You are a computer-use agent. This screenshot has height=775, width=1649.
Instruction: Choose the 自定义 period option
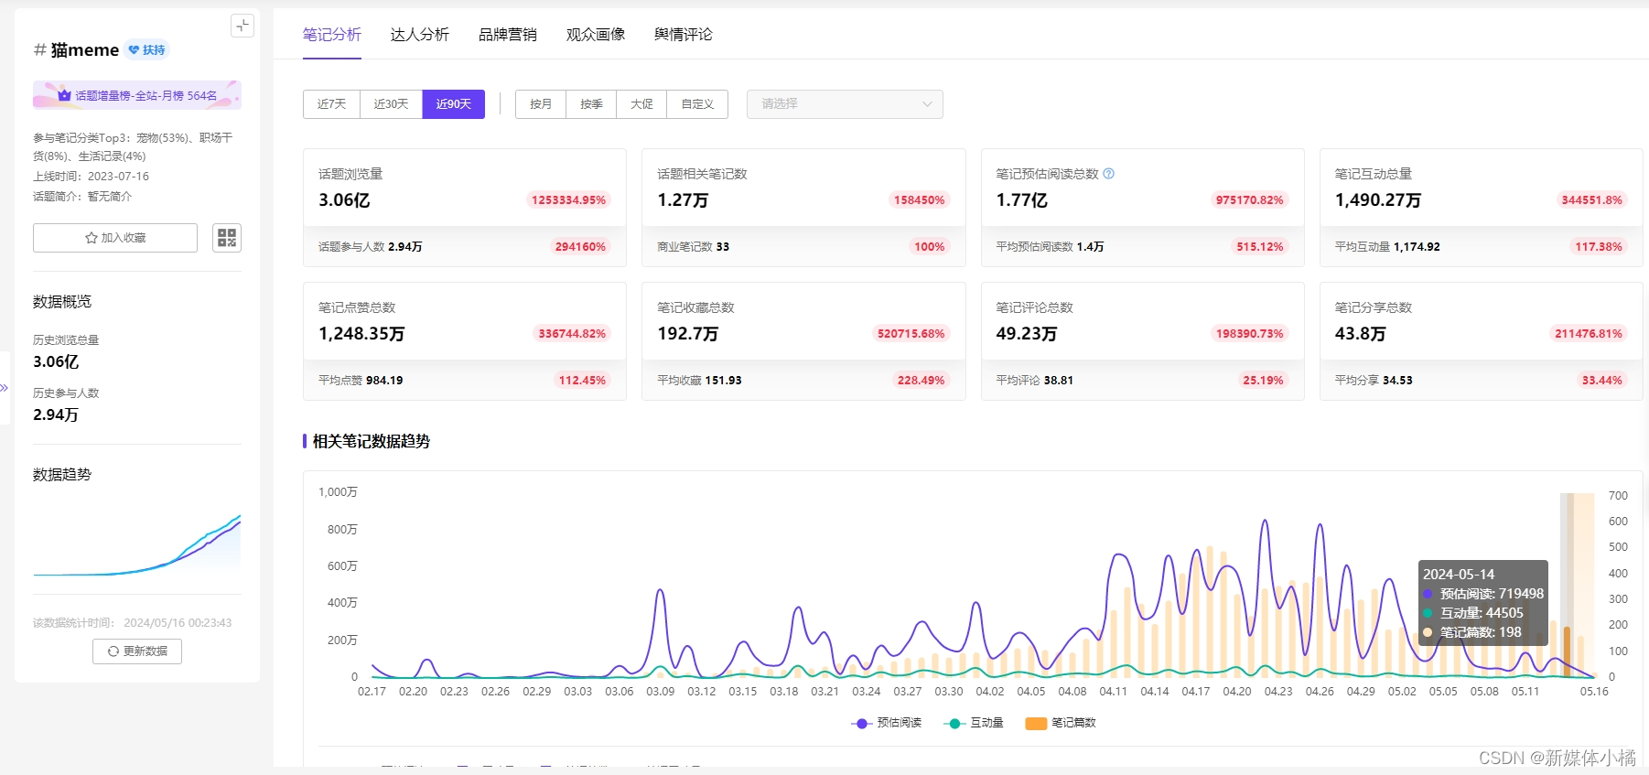click(697, 104)
